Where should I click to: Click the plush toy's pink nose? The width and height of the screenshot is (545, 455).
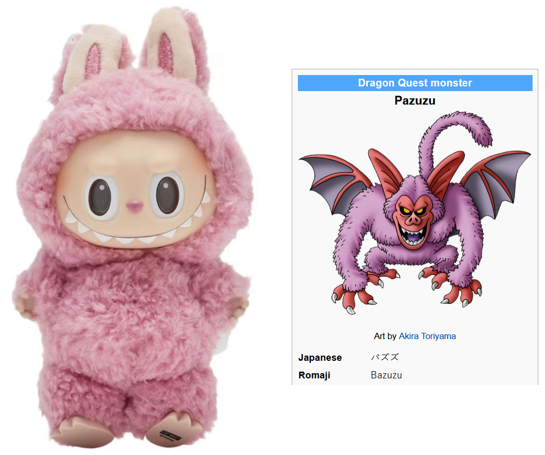click(135, 207)
